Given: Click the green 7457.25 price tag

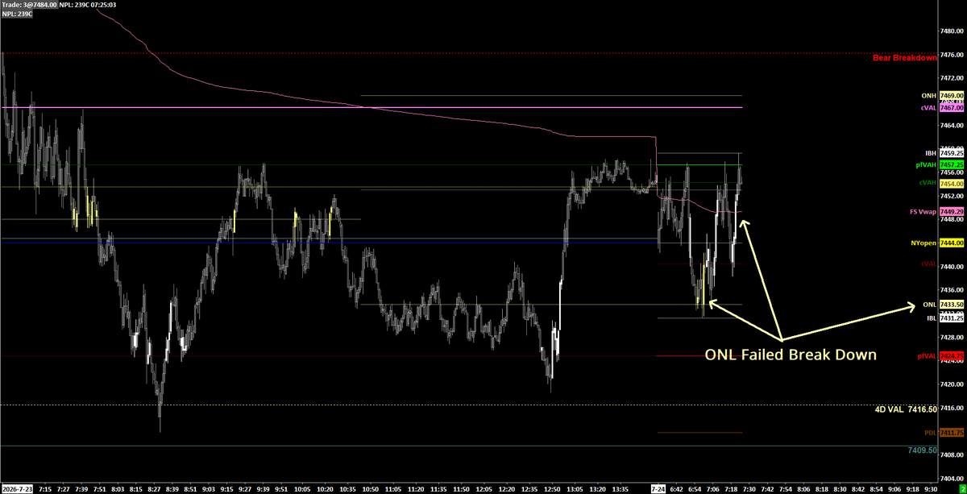Looking at the screenshot, I should 952,164.
